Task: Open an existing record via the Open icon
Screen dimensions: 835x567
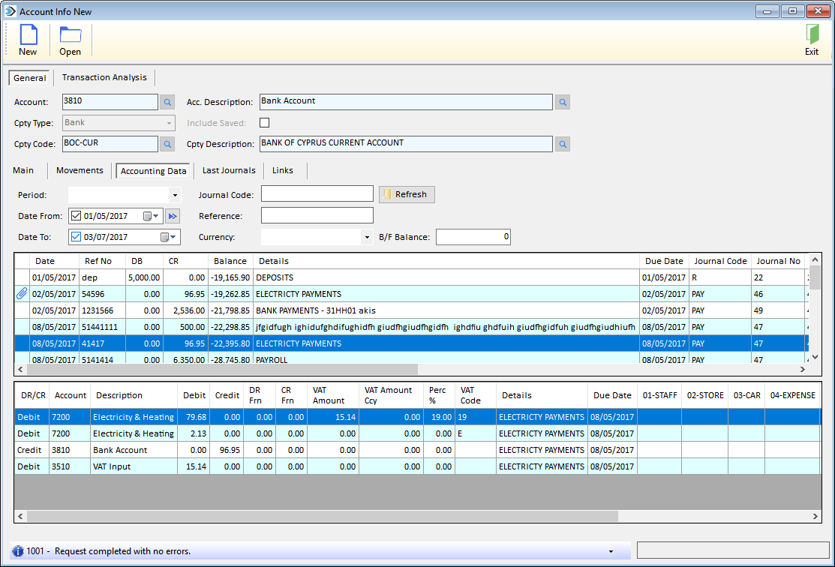Action: point(69,36)
